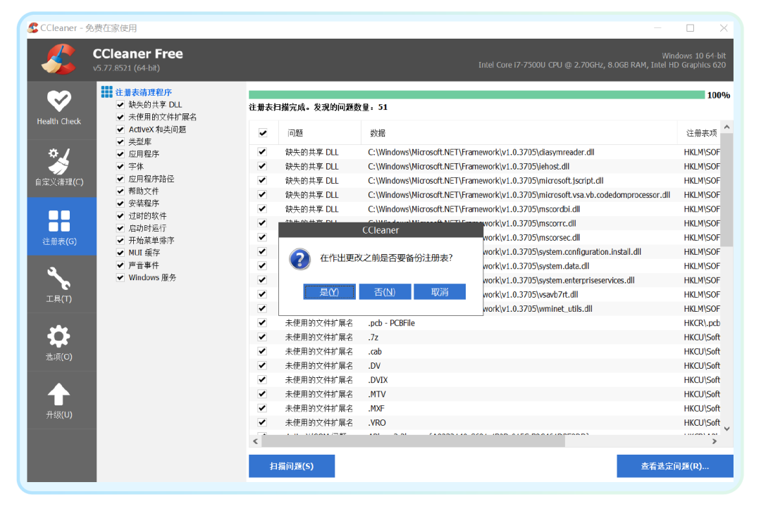Open the 工具(T) wrench section
Screen dimensions: 761x506
[x=59, y=285]
